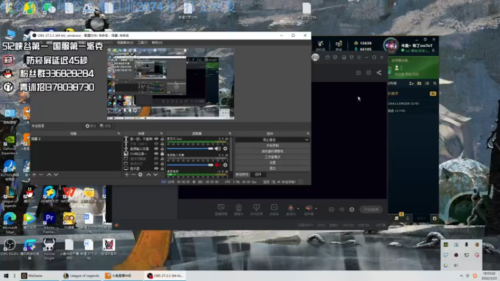Image resolution: width=500 pixels, height=281 pixels.
Task: Remove selected scene with minus button
Action: coord(41,175)
